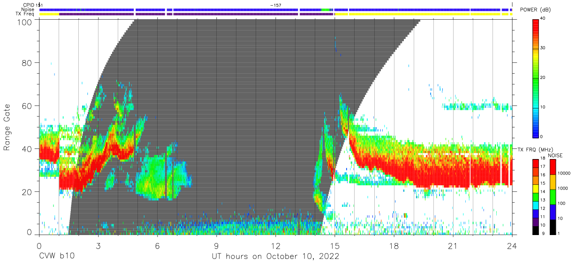Click the Noise row label at top left
Viewport: 576px width, 266px height.
[x=28, y=9]
